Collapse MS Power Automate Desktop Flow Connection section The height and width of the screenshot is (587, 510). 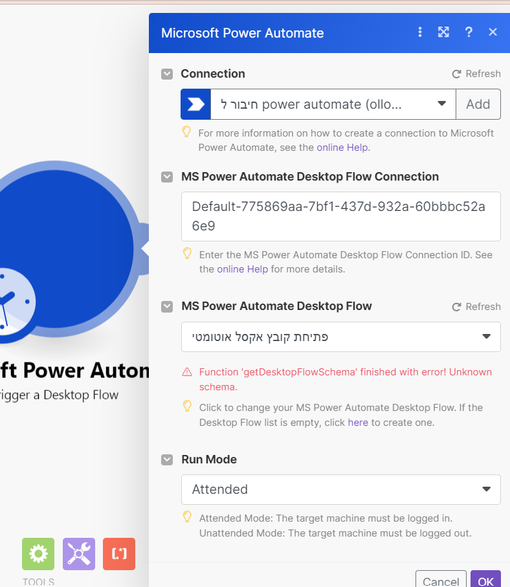click(x=167, y=177)
